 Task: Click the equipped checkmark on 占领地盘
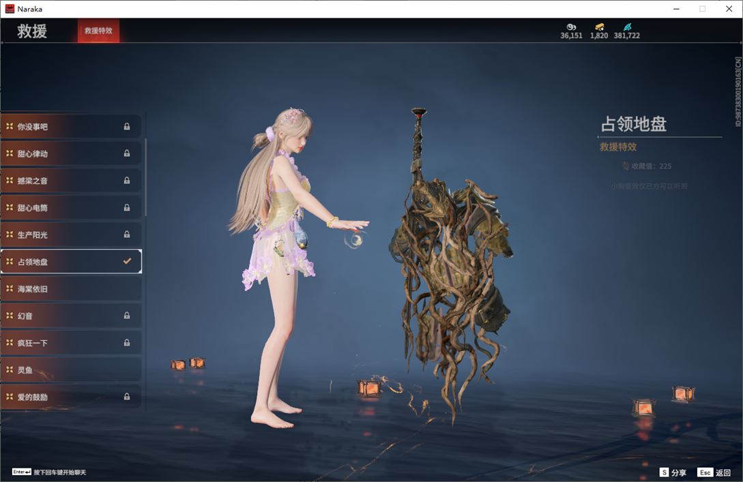(x=127, y=261)
